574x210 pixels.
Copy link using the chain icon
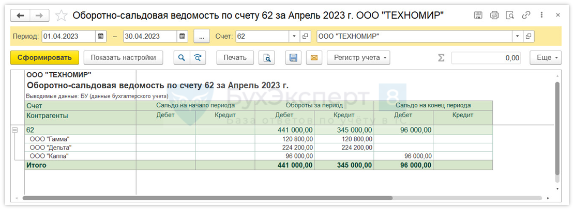click(x=526, y=15)
